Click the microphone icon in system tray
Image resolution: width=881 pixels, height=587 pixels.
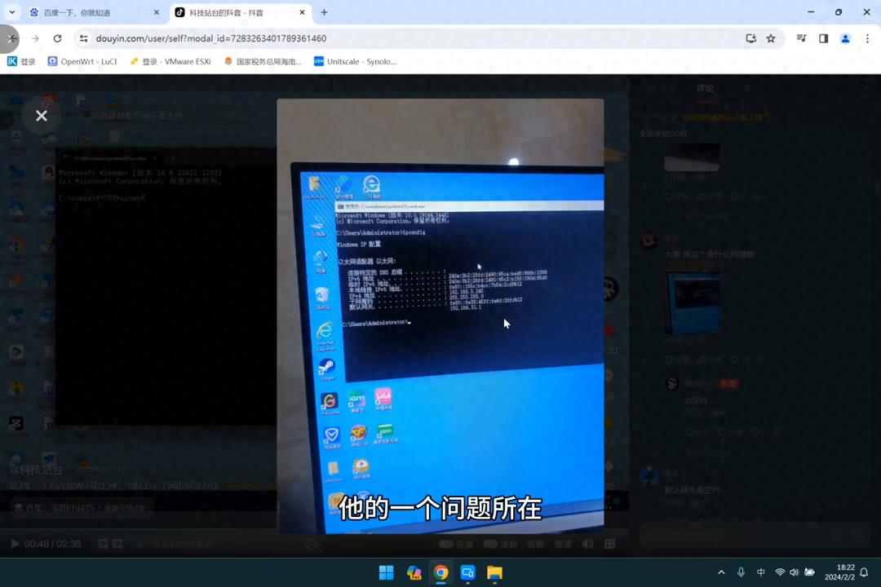tap(741, 572)
